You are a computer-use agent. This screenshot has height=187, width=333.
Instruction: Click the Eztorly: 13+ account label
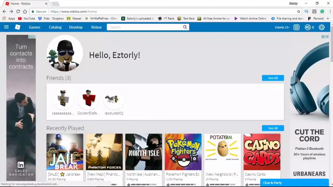tap(282, 27)
